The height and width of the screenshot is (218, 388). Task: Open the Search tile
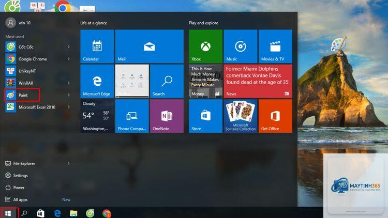pyautogui.click(x=167, y=81)
